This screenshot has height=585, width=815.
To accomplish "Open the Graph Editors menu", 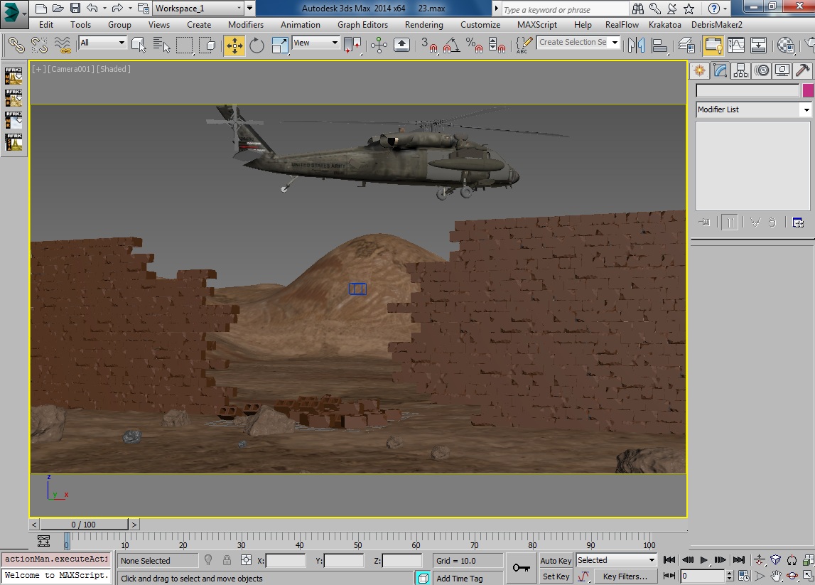I will point(362,25).
